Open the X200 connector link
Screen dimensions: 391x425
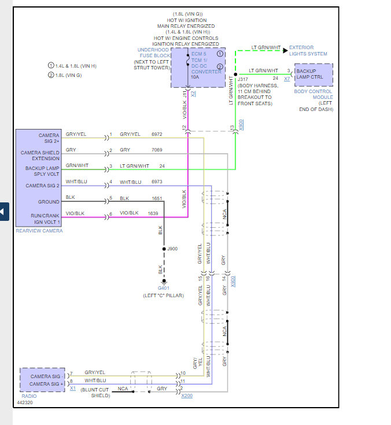click(x=187, y=396)
